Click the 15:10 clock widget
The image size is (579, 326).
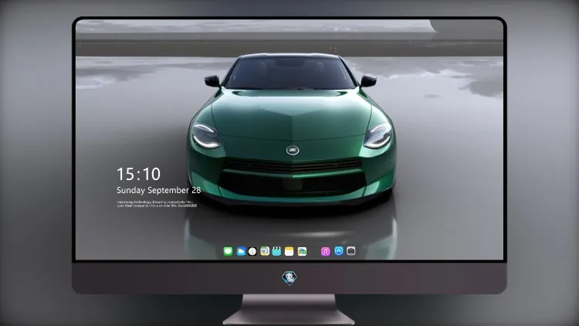(x=138, y=174)
